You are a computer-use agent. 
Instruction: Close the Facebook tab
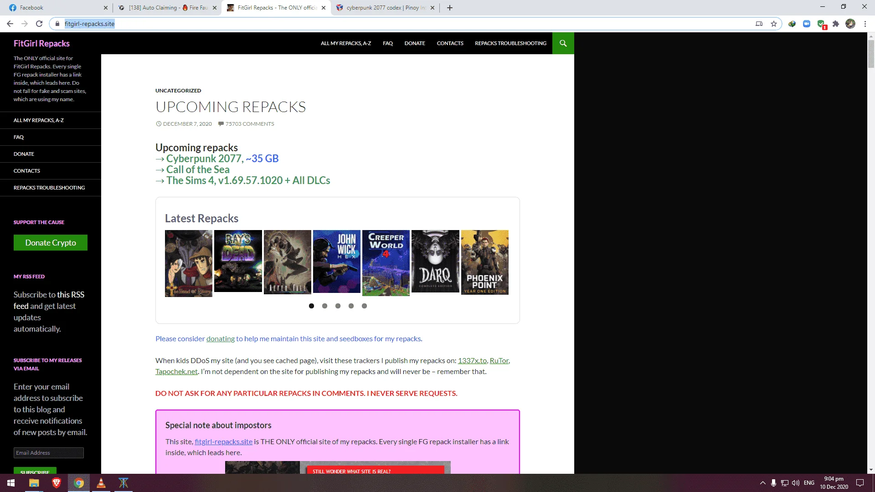click(x=106, y=8)
